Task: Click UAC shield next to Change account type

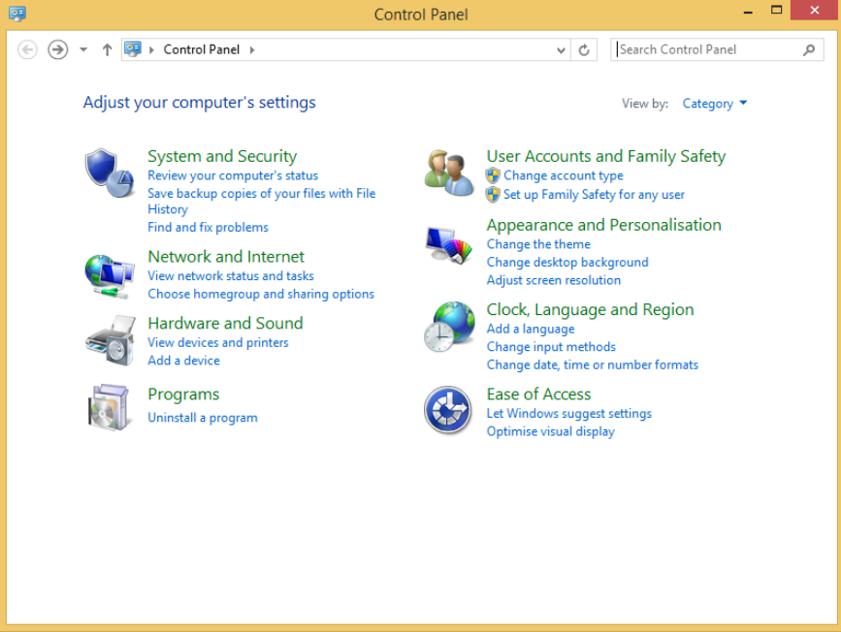Action: coord(493,175)
